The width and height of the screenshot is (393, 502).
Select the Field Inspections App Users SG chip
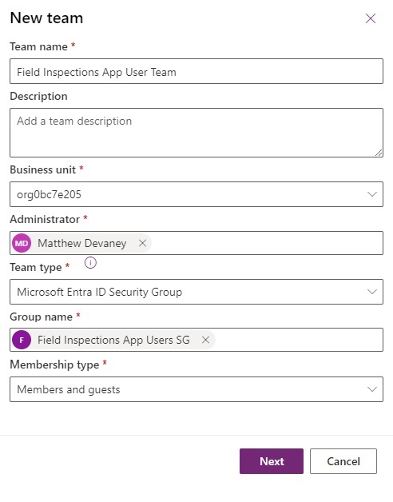click(113, 340)
